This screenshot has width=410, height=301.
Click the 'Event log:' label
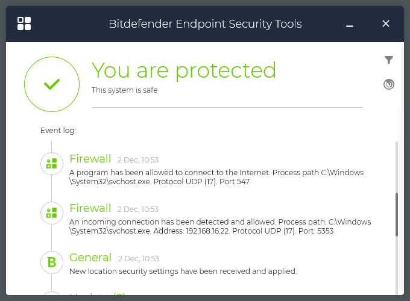(x=58, y=130)
